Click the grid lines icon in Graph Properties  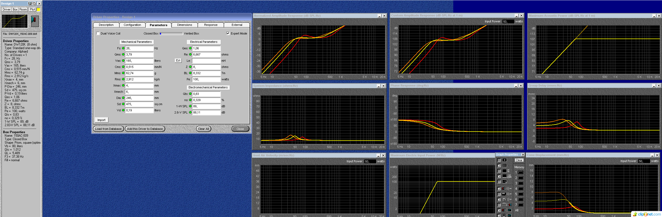pos(504,166)
